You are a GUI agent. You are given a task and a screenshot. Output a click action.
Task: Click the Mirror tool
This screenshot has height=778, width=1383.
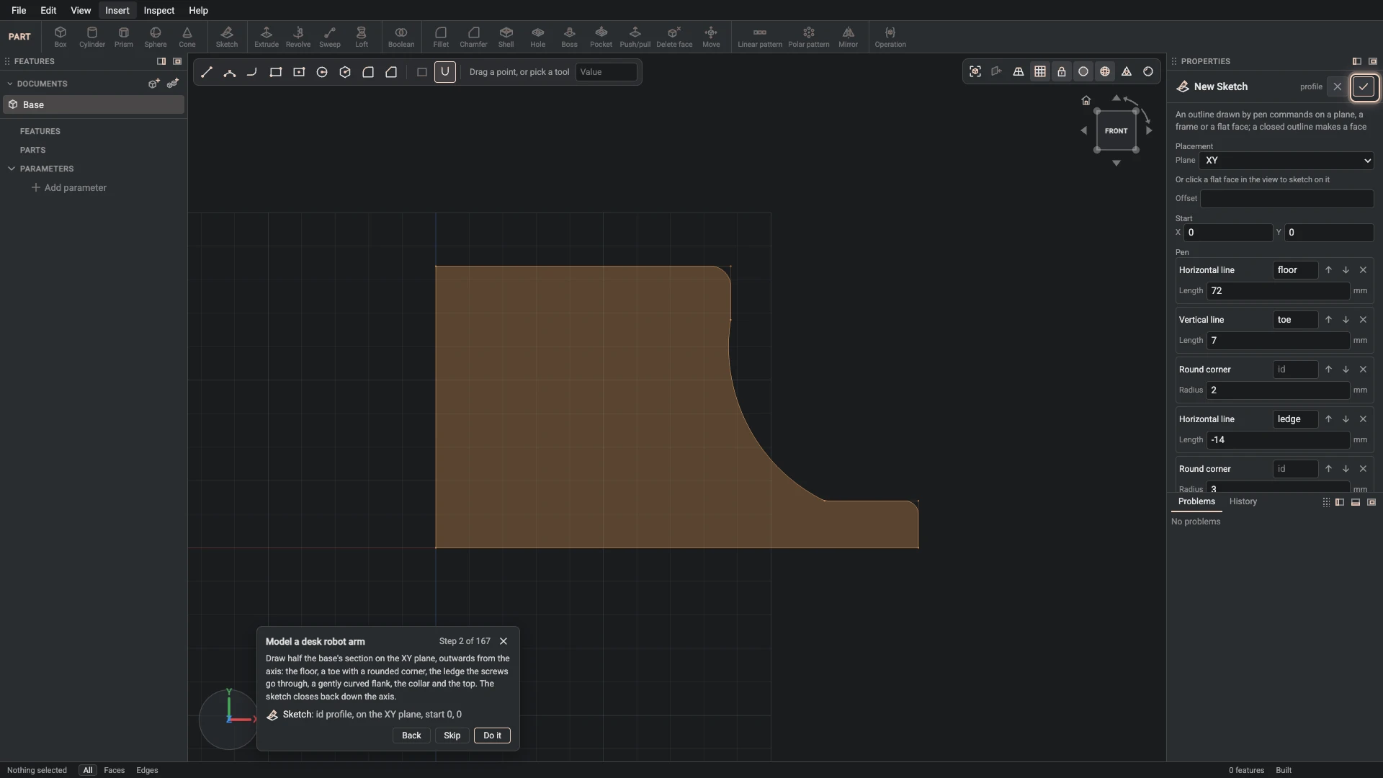coord(848,37)
